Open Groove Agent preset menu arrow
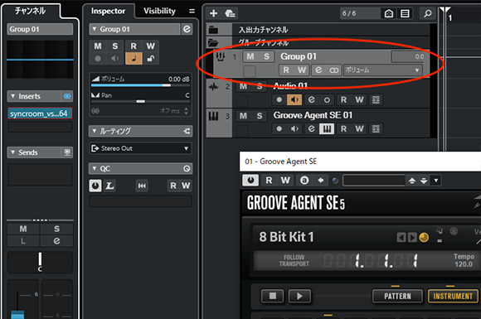Viewport: 481px width, 319px height. [x=436, y=181]
